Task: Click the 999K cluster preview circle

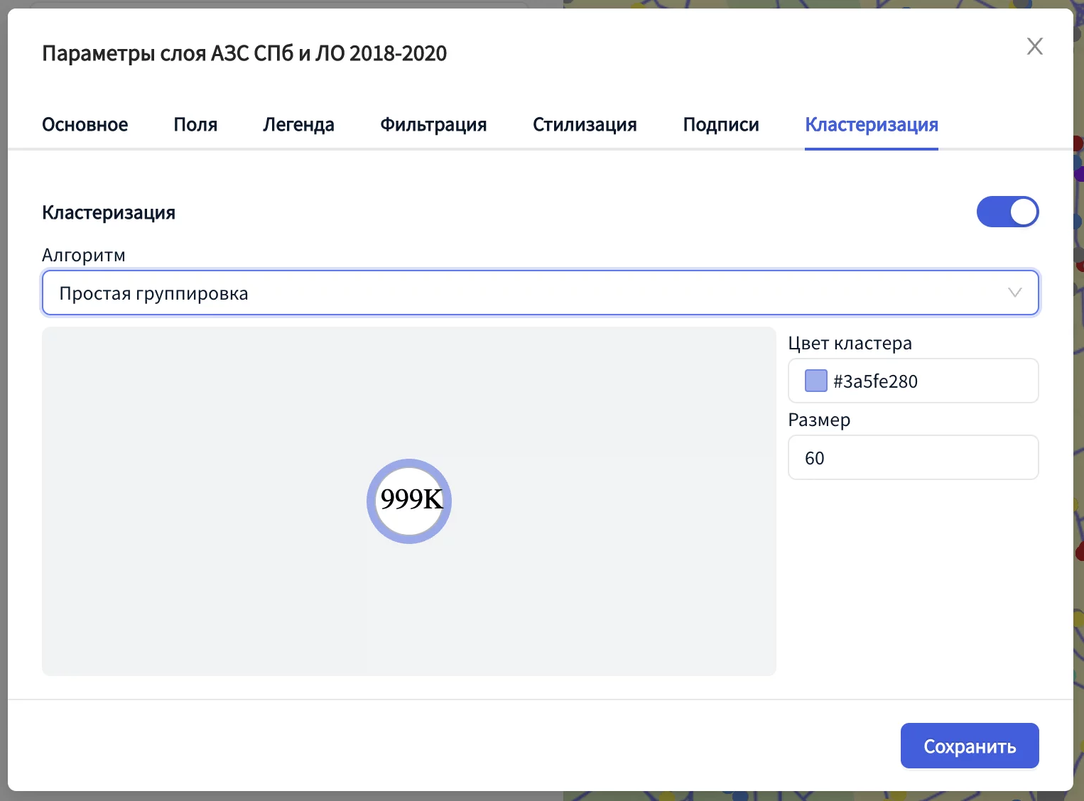Action: click(409, 501)
